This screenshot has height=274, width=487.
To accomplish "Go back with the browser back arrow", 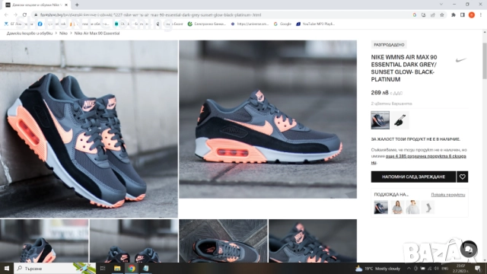I will (x=6, y=14).
